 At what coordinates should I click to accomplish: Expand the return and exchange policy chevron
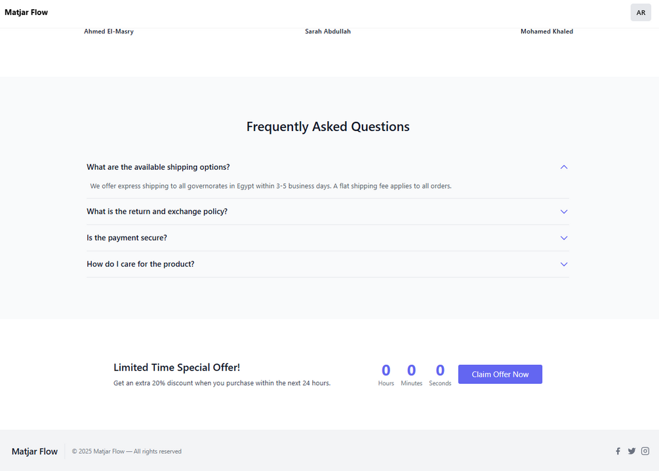coord(564,212)
